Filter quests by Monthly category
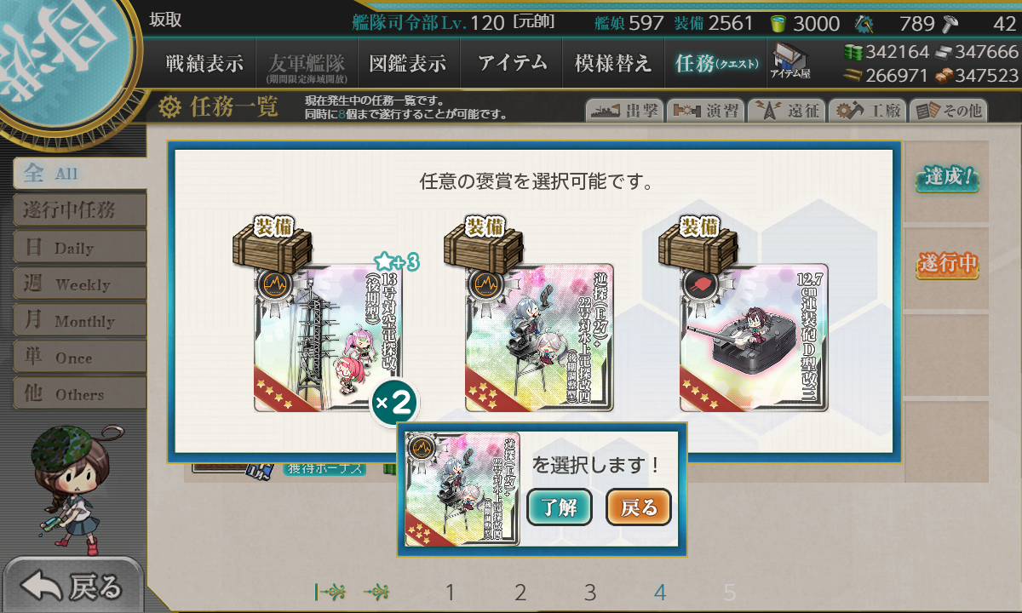 coord(79,321)
